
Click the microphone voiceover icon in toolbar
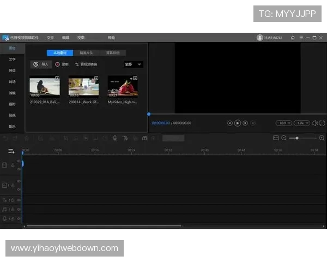pos(114,138)
